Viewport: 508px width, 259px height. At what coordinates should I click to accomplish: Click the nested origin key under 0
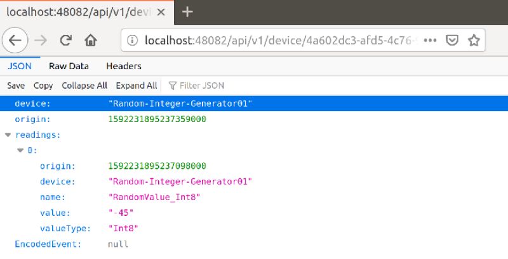58,166
